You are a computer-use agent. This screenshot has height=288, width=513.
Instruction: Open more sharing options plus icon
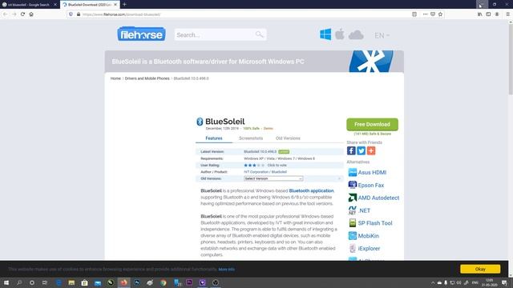point(371,150)
